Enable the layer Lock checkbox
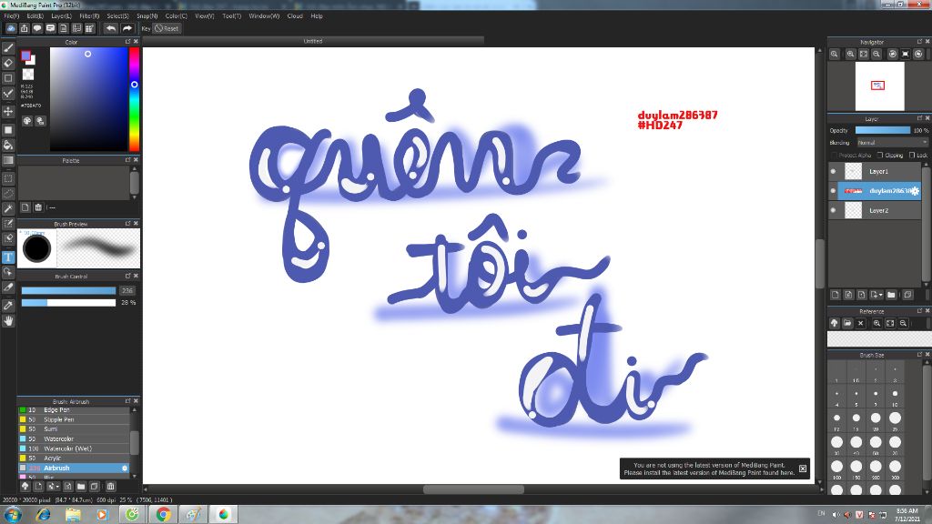The width and height of the screenshot is (932, 524). [x=912, y=155]
